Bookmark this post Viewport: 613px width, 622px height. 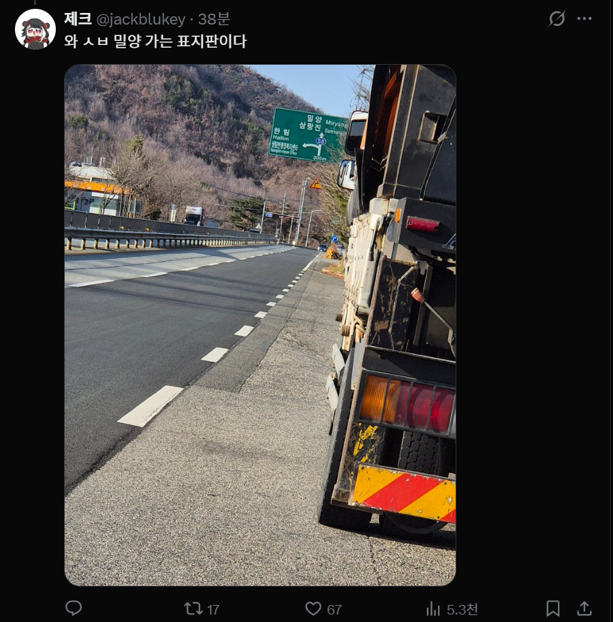(x=553, y=608)
